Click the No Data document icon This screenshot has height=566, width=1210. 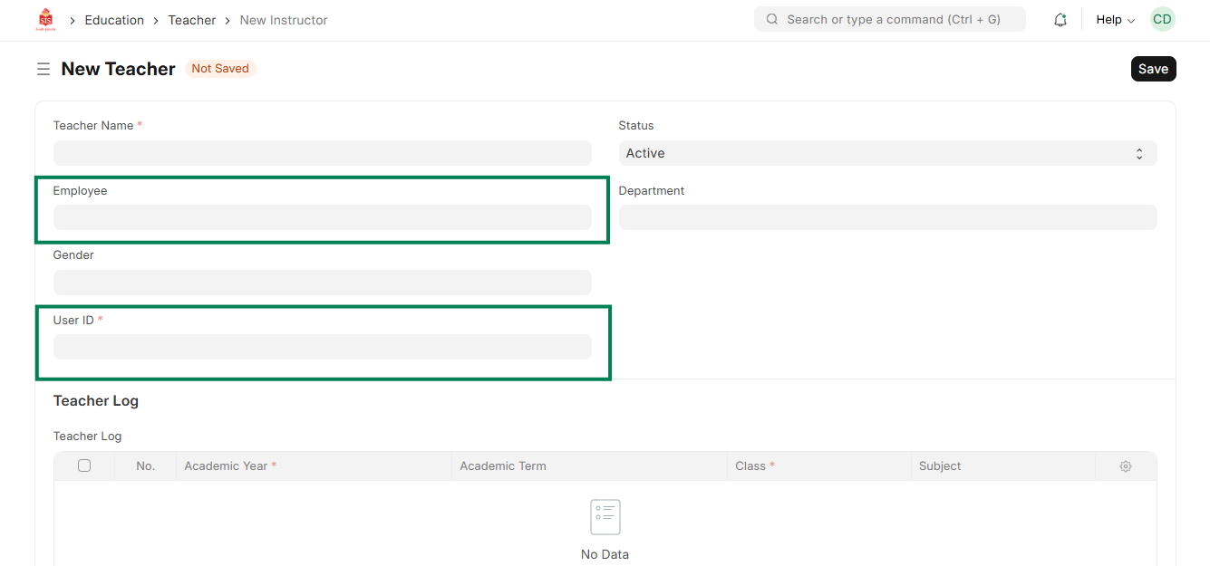tap(605, 517)
